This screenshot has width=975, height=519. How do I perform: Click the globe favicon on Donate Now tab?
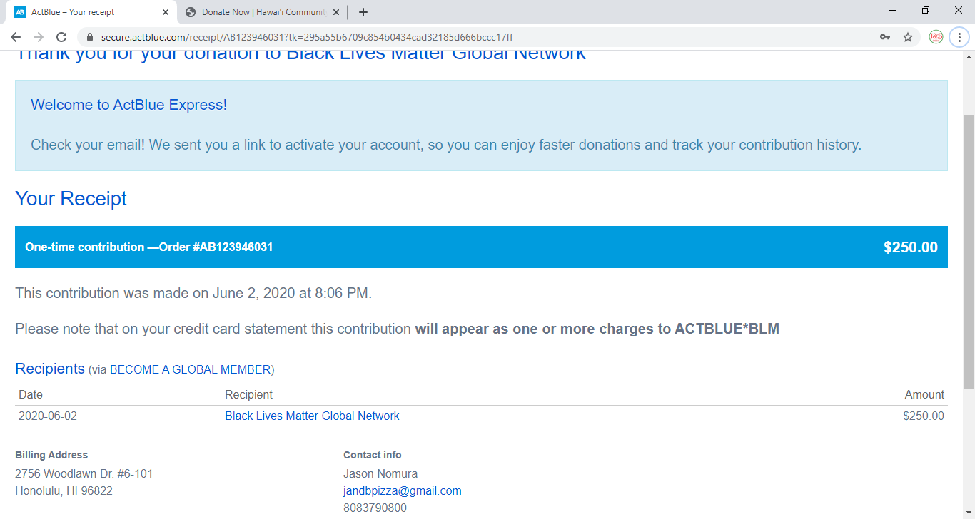point(190,12)
